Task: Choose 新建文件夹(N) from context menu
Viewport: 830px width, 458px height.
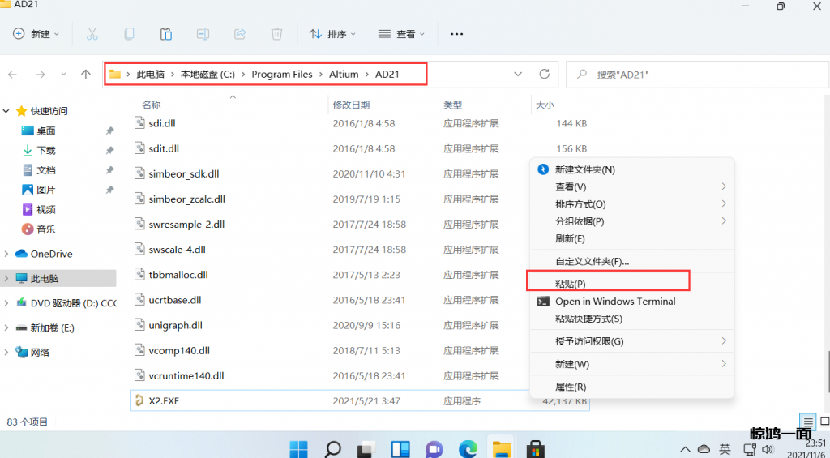Action: (584, 169)
